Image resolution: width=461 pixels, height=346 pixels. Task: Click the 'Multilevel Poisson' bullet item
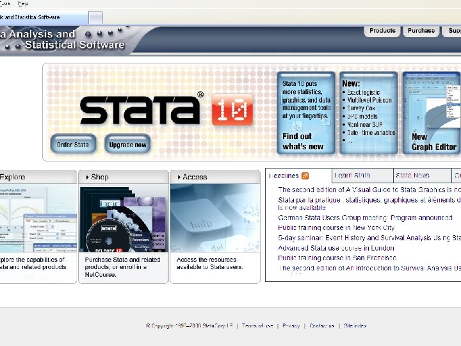tap(369, 101)
